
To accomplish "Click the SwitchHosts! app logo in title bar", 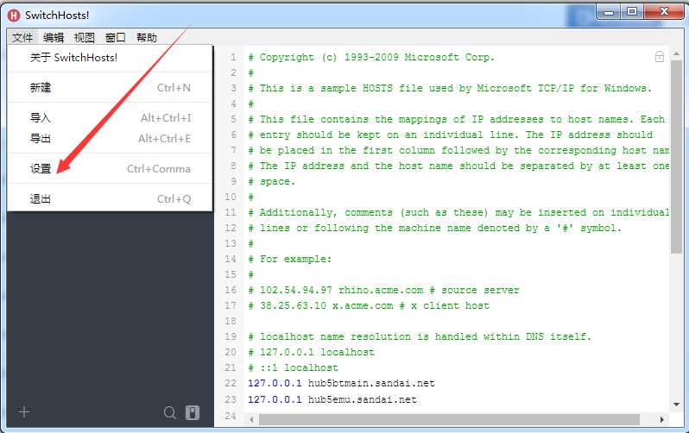I will 14,16.
